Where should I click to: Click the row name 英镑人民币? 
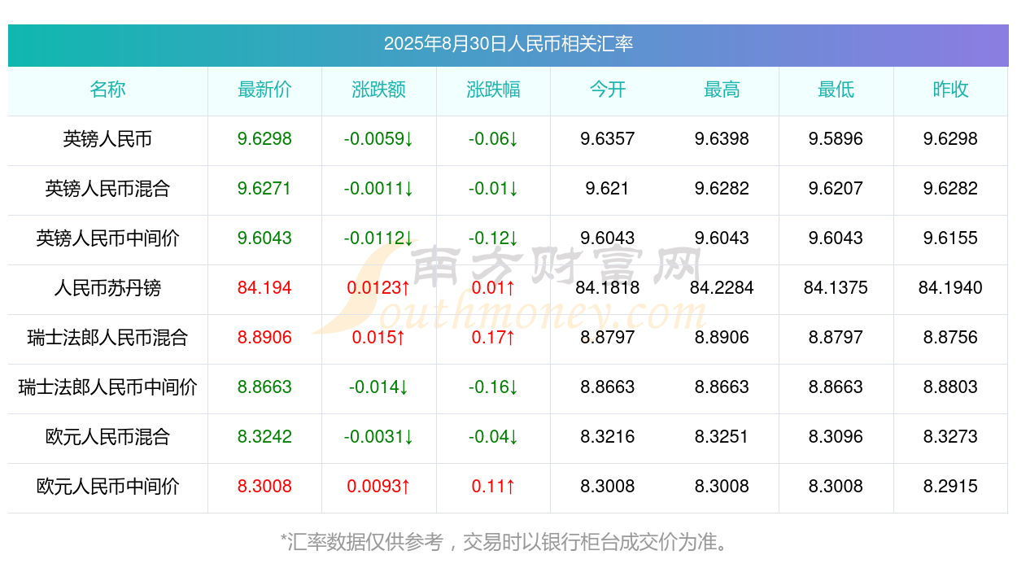[107, 139]
